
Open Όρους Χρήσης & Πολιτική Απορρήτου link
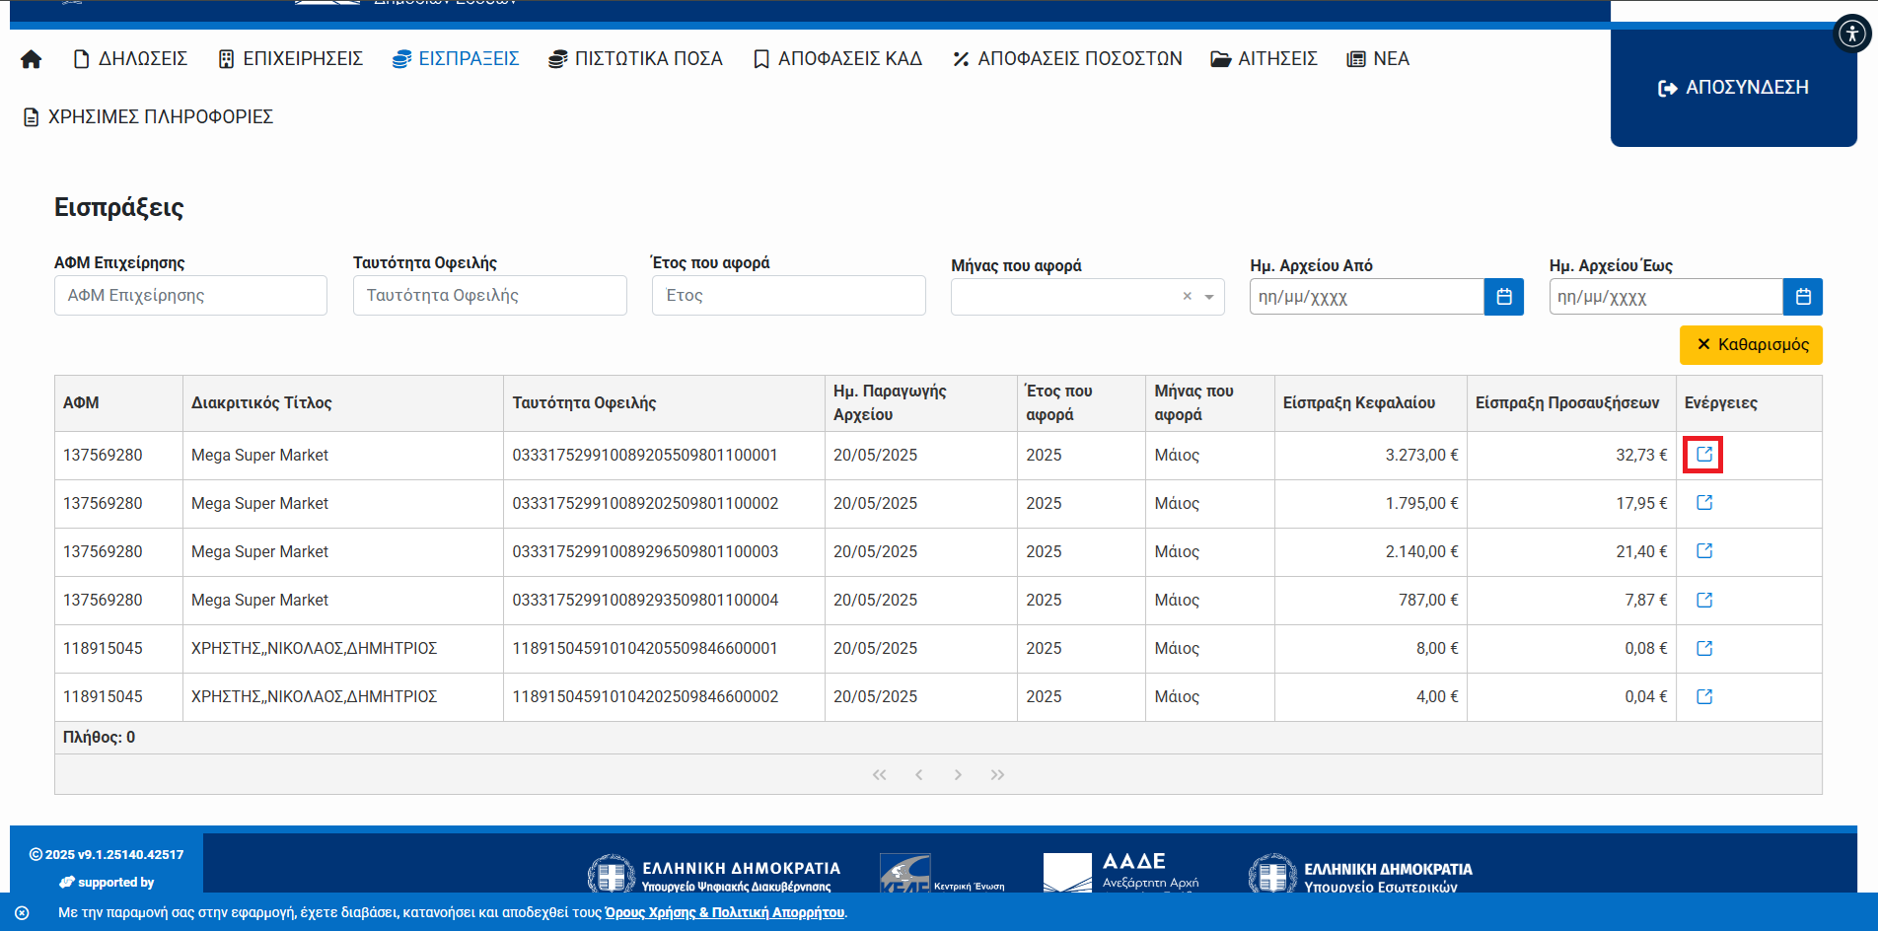pyautogui.click(x=725, y=913)
